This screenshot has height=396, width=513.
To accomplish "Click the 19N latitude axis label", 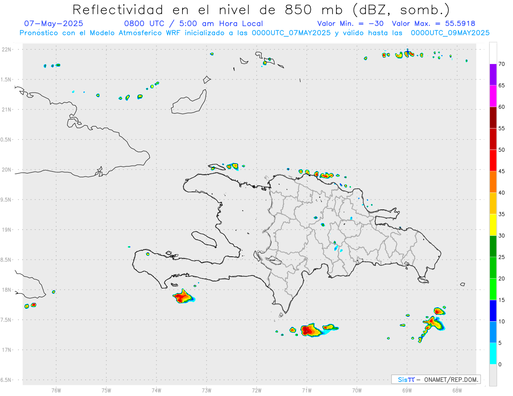I will tap(7, 230).
